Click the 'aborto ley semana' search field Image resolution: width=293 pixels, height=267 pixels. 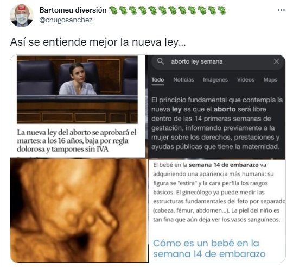pos(218,61)
